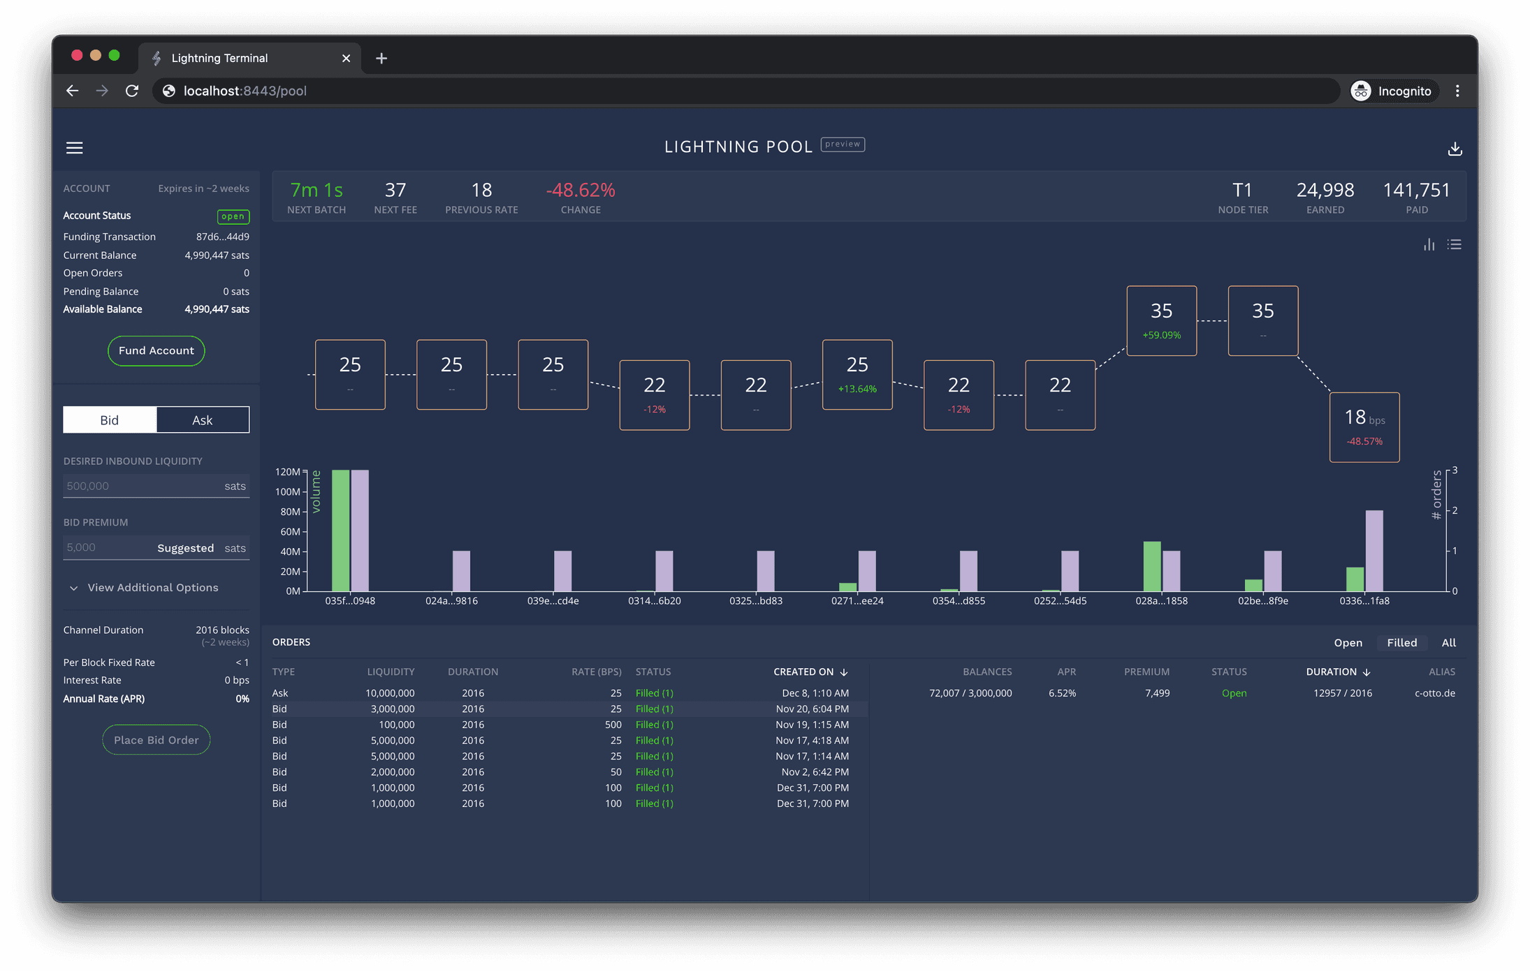
Task: Click the Fund Account button
Action: pyautogui.click(x=156, y=351)
